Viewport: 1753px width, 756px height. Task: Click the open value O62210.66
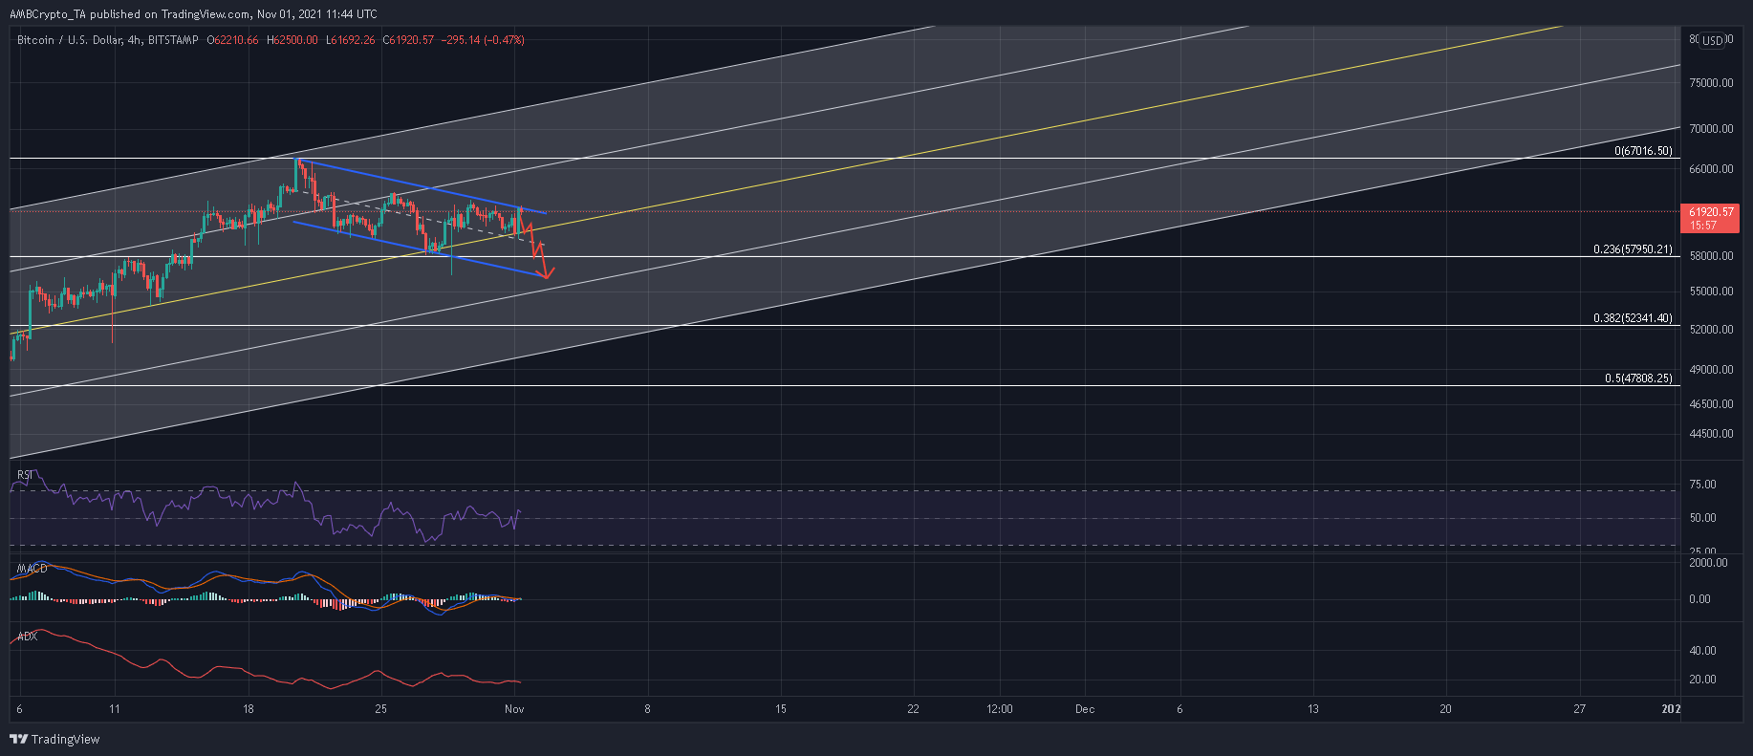[x=232, y=40]
